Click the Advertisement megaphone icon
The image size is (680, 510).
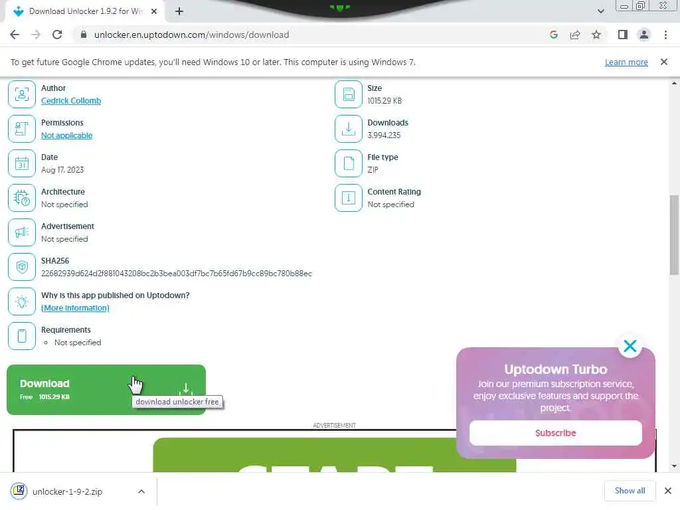(x=22, y=232)
